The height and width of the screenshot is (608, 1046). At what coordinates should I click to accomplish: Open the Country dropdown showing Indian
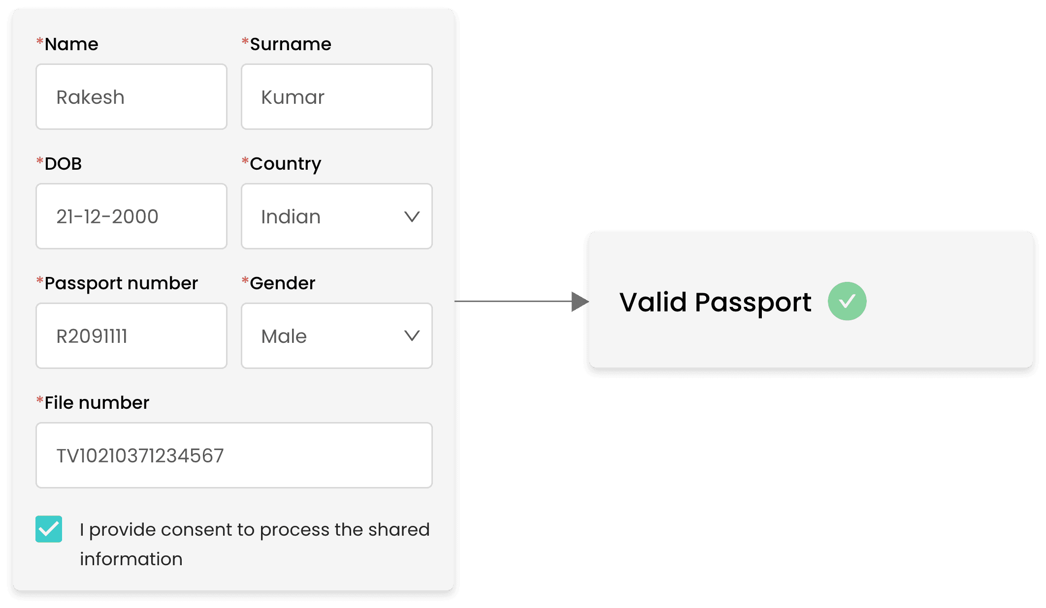coord(336,216)
